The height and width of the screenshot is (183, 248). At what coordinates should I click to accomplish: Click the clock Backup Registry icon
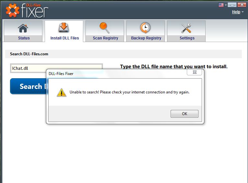pos(145,28)
